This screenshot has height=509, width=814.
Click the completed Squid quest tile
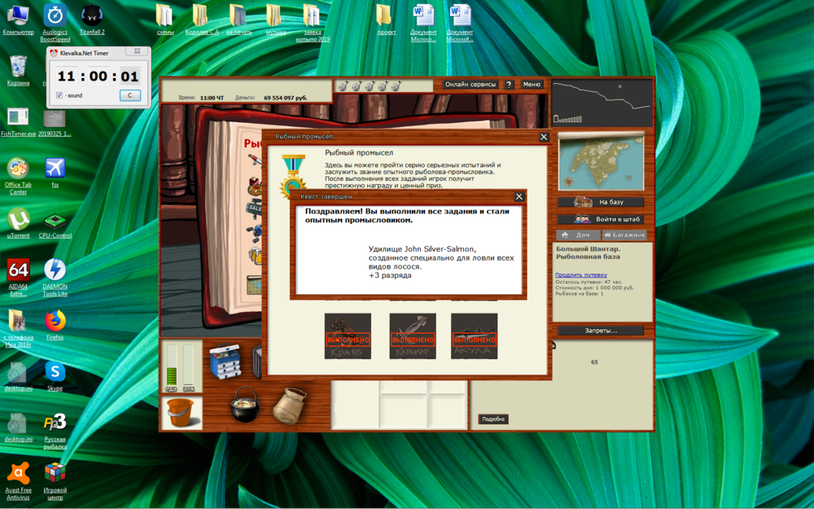tap(413, 336)
